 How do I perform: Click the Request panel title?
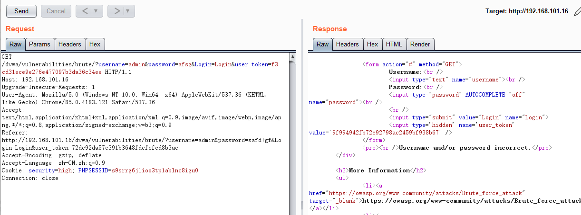click(20, 29)
